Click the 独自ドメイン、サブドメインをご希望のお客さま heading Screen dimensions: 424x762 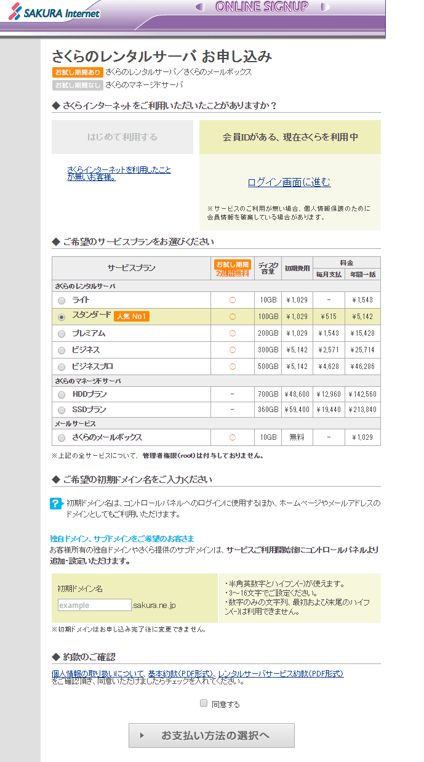[x=122, y=538]
